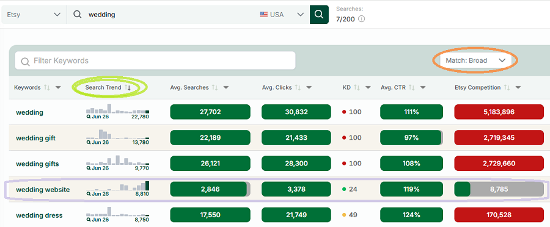Click the Searches 7/200 counter
550x227 pixels.
(x=345, y=20)
